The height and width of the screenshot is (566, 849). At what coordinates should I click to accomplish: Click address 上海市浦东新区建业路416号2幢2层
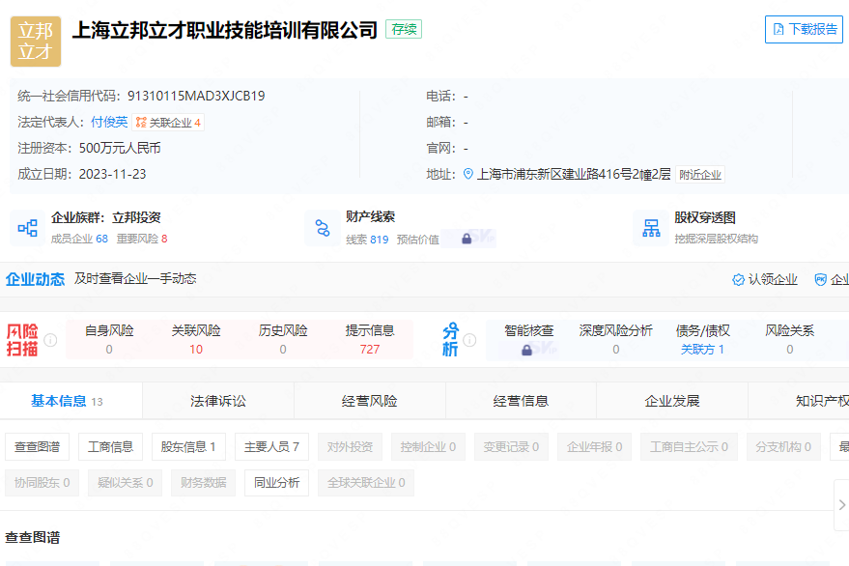point(574,175)
